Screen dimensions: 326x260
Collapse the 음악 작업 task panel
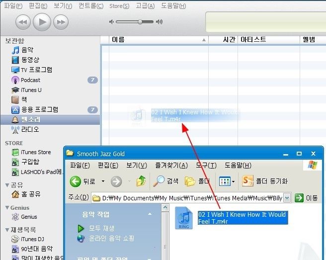point(150,214)
